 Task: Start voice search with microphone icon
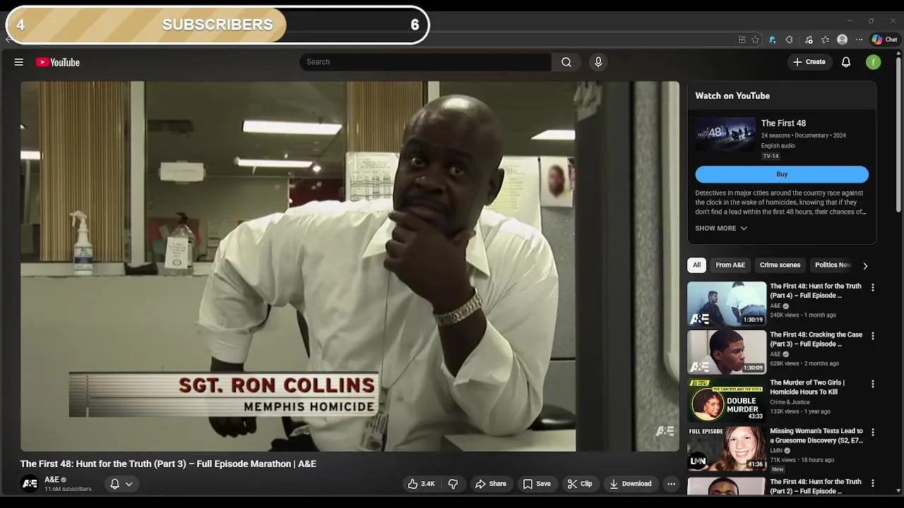598,62
